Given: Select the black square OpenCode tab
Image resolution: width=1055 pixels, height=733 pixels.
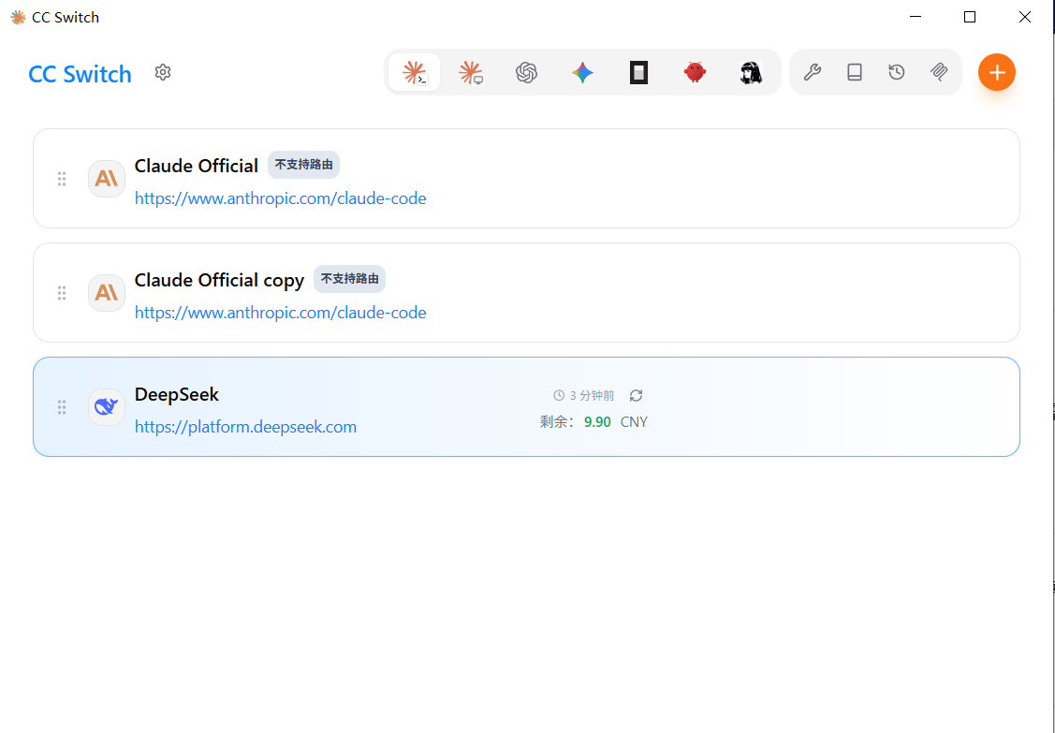Looking at the screenshot, I should click(638, 72).
